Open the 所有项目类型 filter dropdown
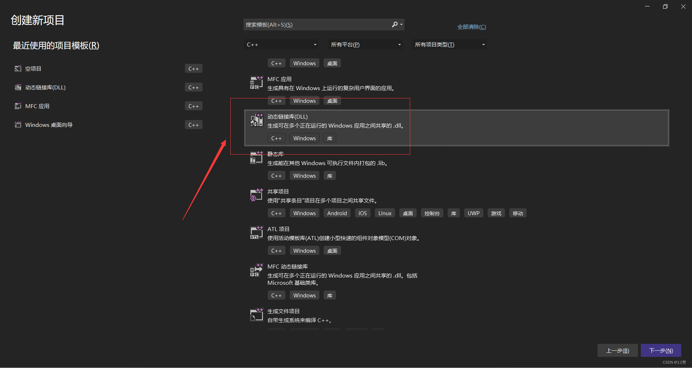692x368 pixels. (x=449, y=45)
